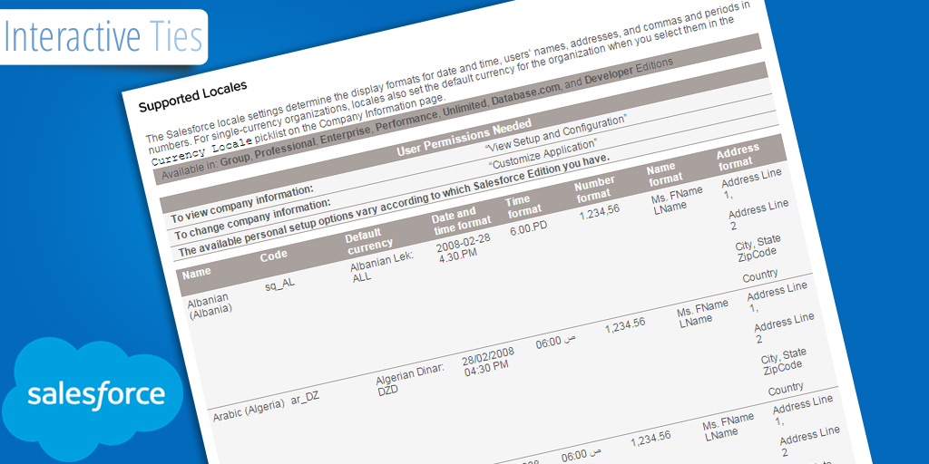Click the Number format column header
The image size is (929, 464).
tap(595, 189)
